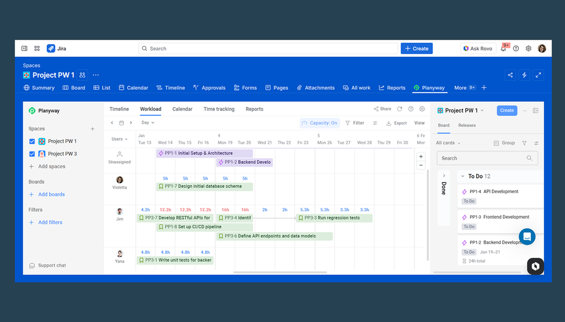This screenshot has height=322, width=565.
Task: Open the Time tracking tab
Action: pos(219,109)
